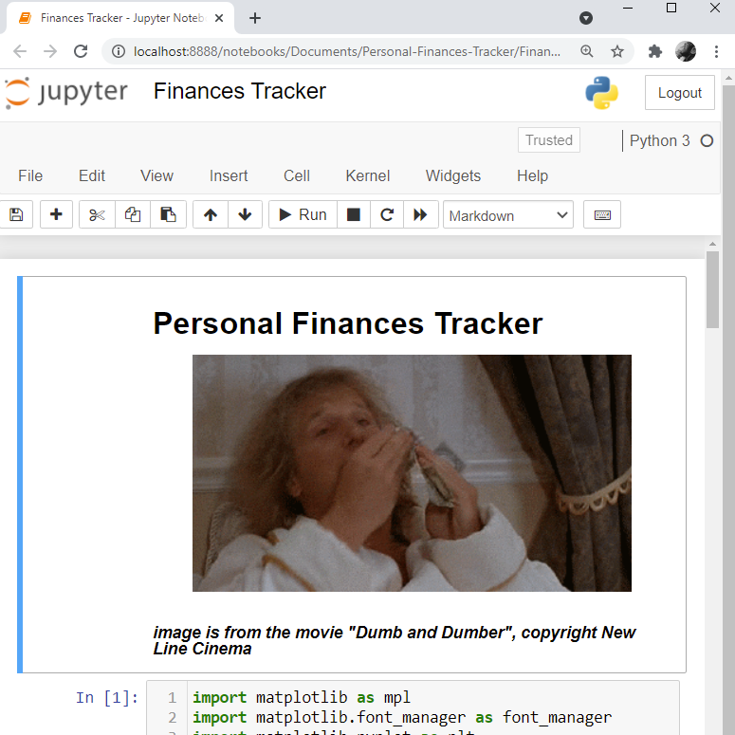The width and height of the screenshot is (735, 735).
Task: Move selected cell up arrow
Action: [x=211, y=214]
